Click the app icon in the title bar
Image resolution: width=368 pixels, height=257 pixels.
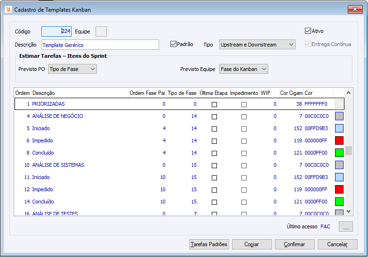[x=8, y=9]
